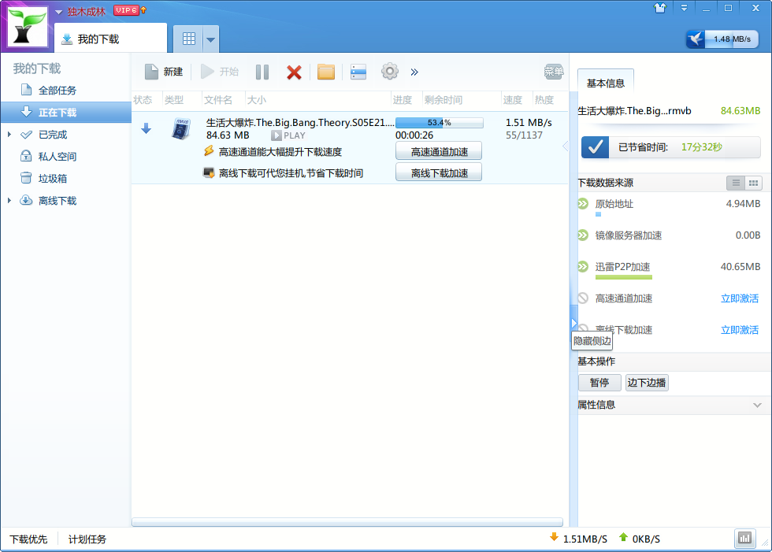Open the title bar main menu triangle icon
Viewport: 772px width, 552px height.
[x=684, y=8]
